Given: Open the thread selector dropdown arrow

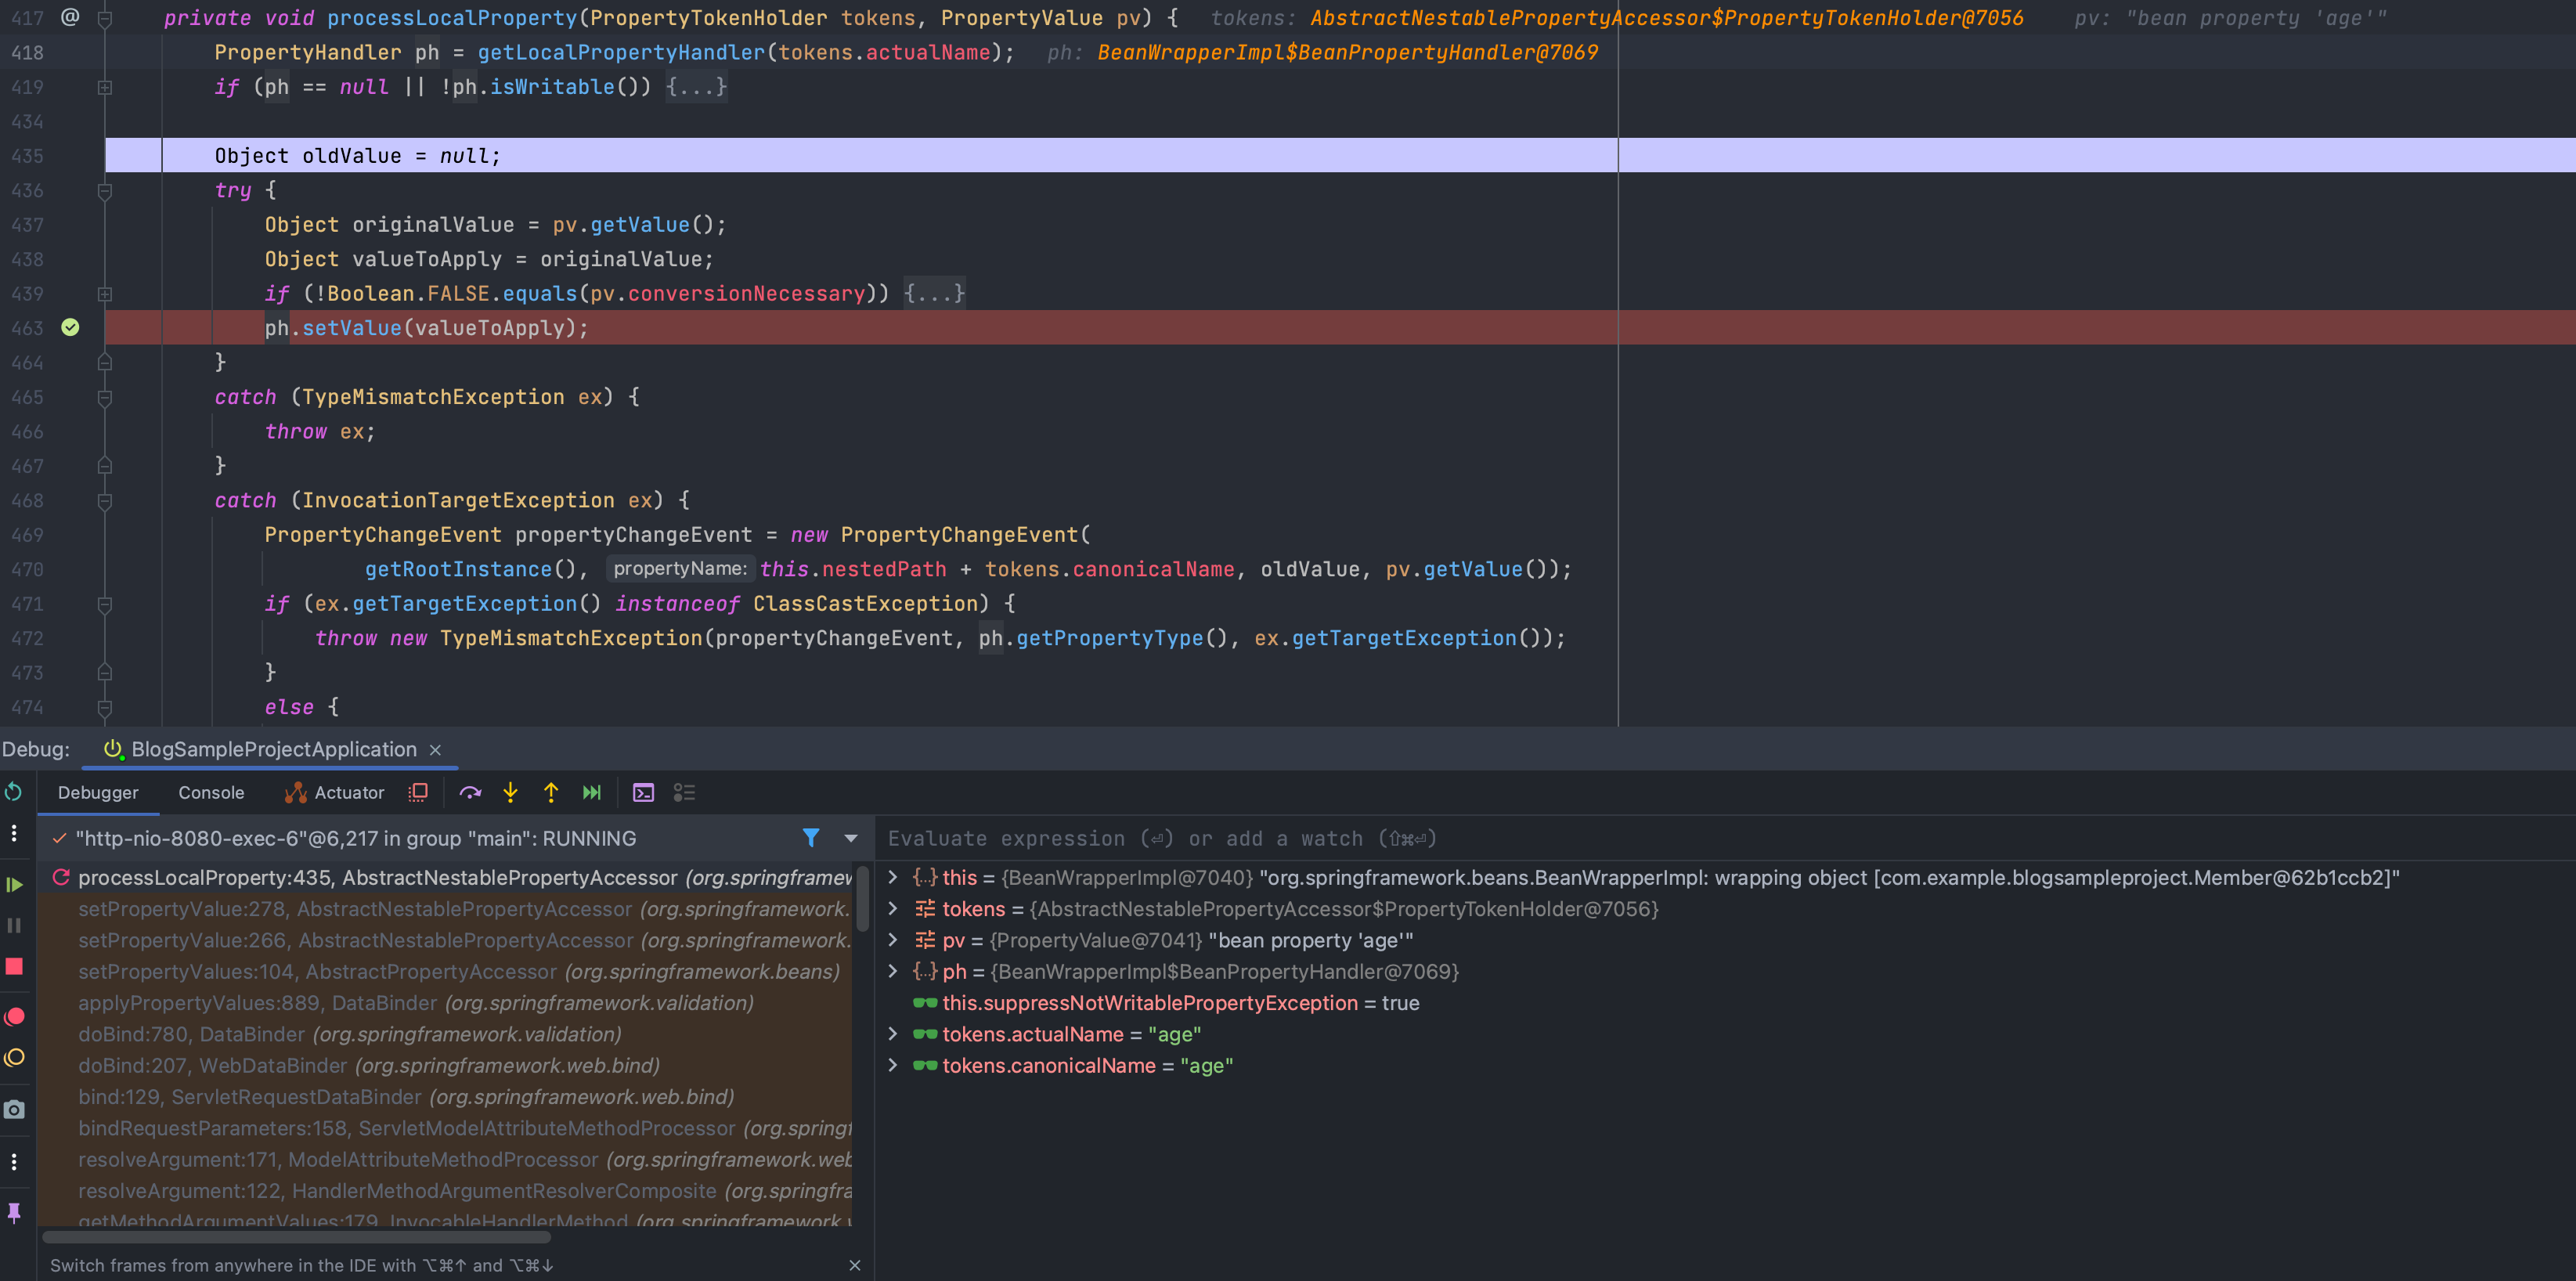Looking at the screenshot, I should [850, 838].
